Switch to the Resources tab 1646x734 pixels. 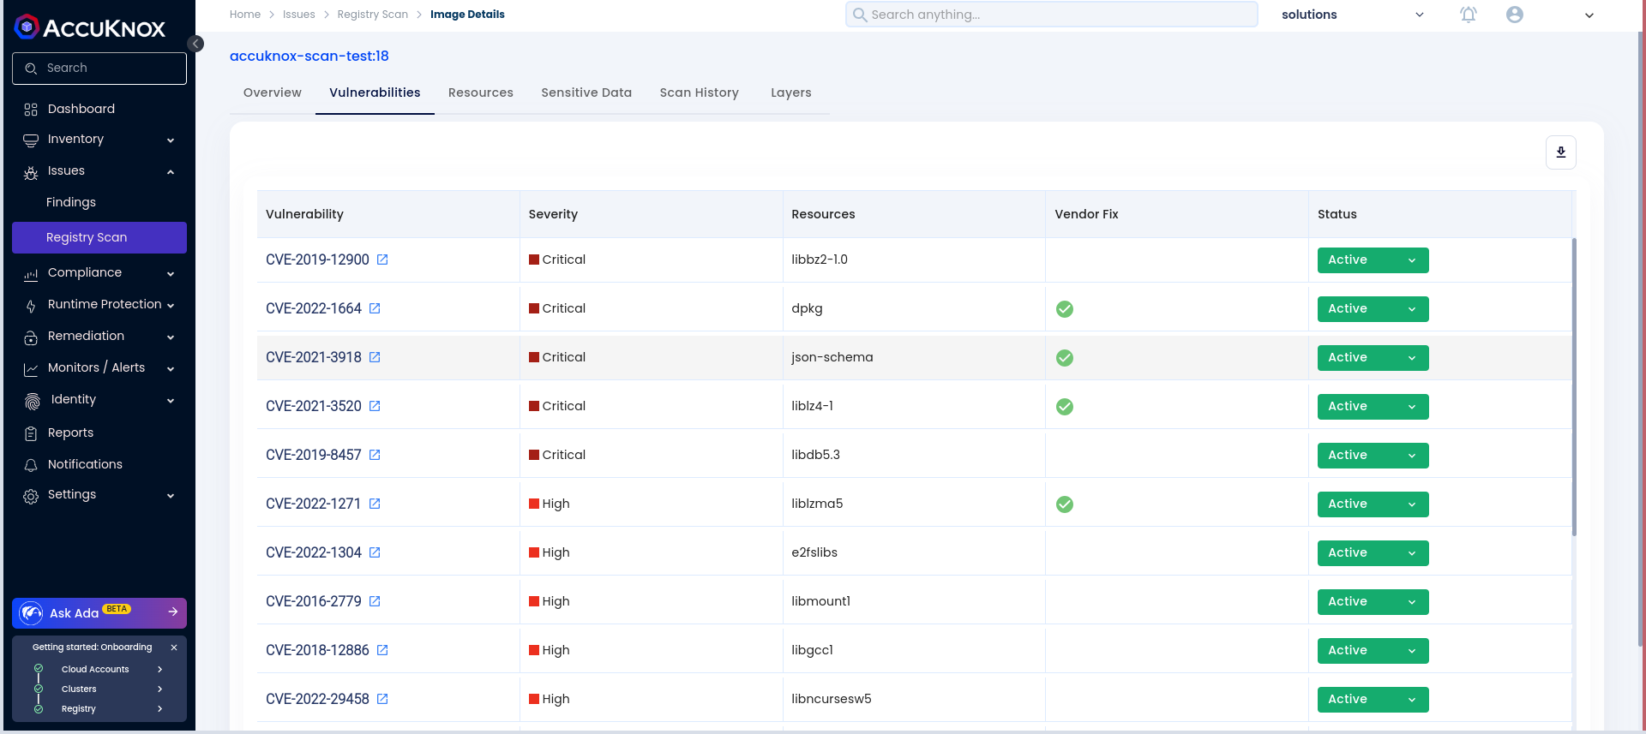click(x=481, y=92)
